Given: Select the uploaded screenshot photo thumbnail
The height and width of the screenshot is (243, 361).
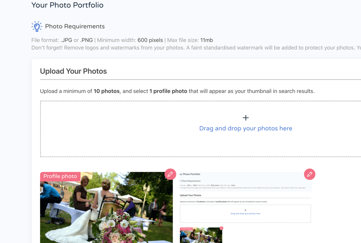Looking at the screenshot, I should (x=246, y=207).
